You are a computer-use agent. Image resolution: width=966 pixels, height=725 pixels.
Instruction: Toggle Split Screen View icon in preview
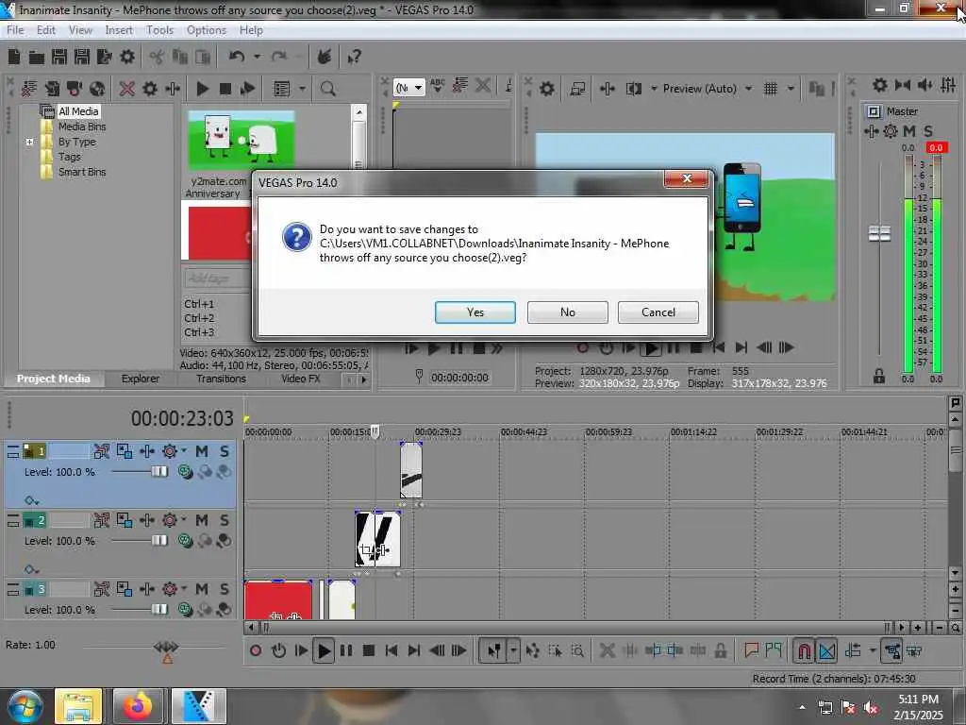633,89
